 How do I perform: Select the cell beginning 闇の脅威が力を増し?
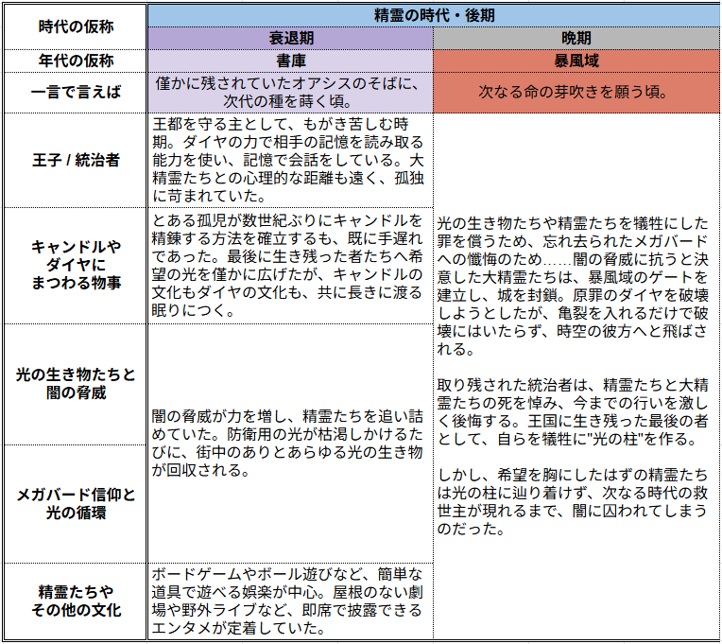pos(289,442)
